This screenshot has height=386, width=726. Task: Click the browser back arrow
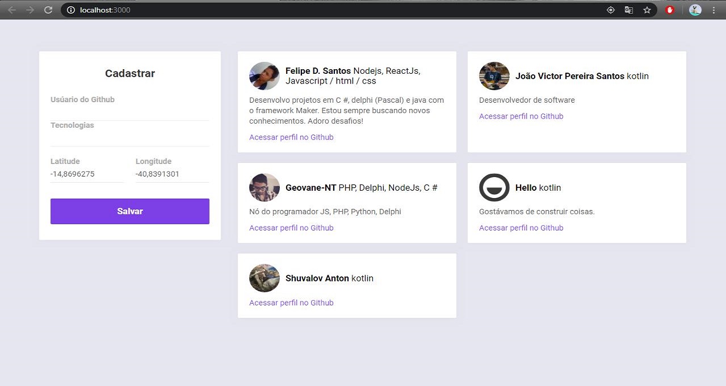pyautogui.click(x=12, y=10)
